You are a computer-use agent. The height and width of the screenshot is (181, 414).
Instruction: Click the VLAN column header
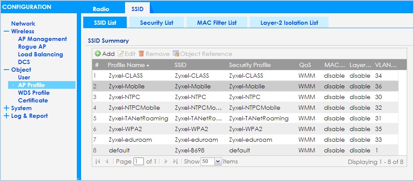click(x=386, y=65)
